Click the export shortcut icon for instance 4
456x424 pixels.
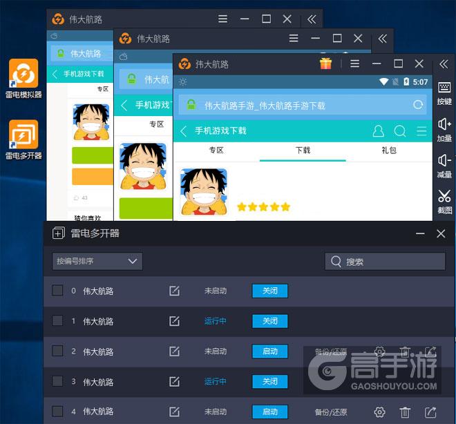[x=430, y=412]
